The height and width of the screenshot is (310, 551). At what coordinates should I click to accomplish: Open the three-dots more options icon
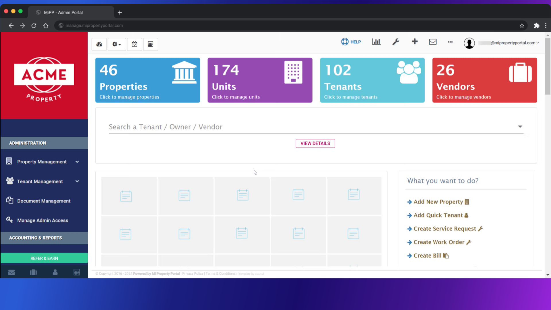pyautogui.click(x=450, y=42)
